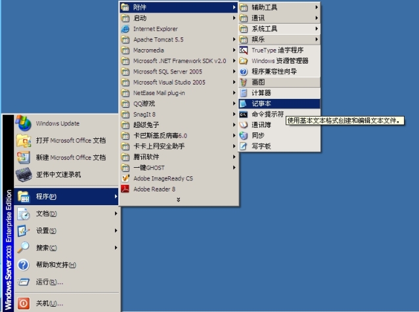Image resolution: width=419 pixels, height=312 pixels.
Task: Click the 亚伟中文速录机 keyboard icon
Action: tap(24, 174)
